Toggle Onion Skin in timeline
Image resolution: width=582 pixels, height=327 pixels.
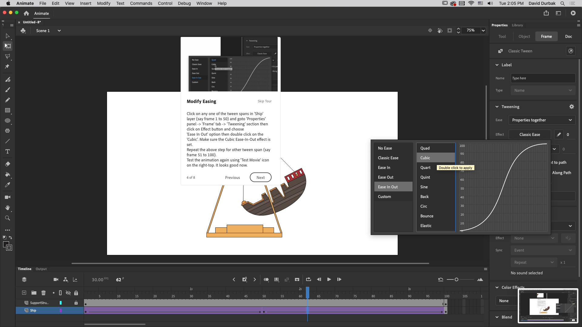point(266,279)
